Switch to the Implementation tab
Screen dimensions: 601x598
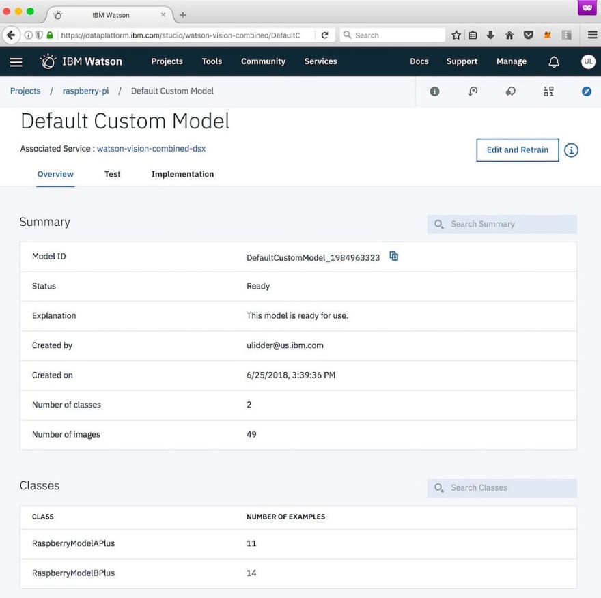point(182,174)
